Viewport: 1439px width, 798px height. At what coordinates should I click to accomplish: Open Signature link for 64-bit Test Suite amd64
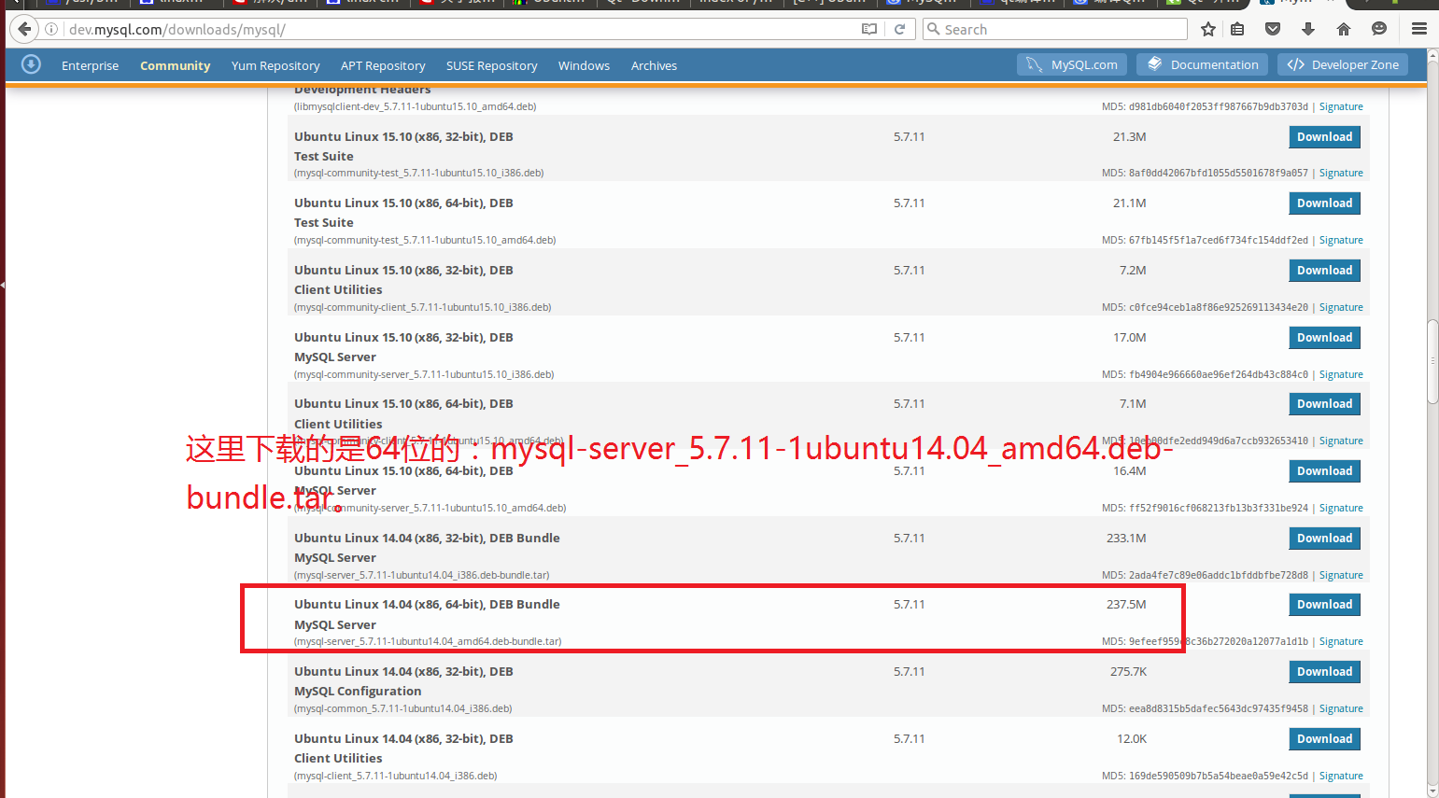(1341, 240)
